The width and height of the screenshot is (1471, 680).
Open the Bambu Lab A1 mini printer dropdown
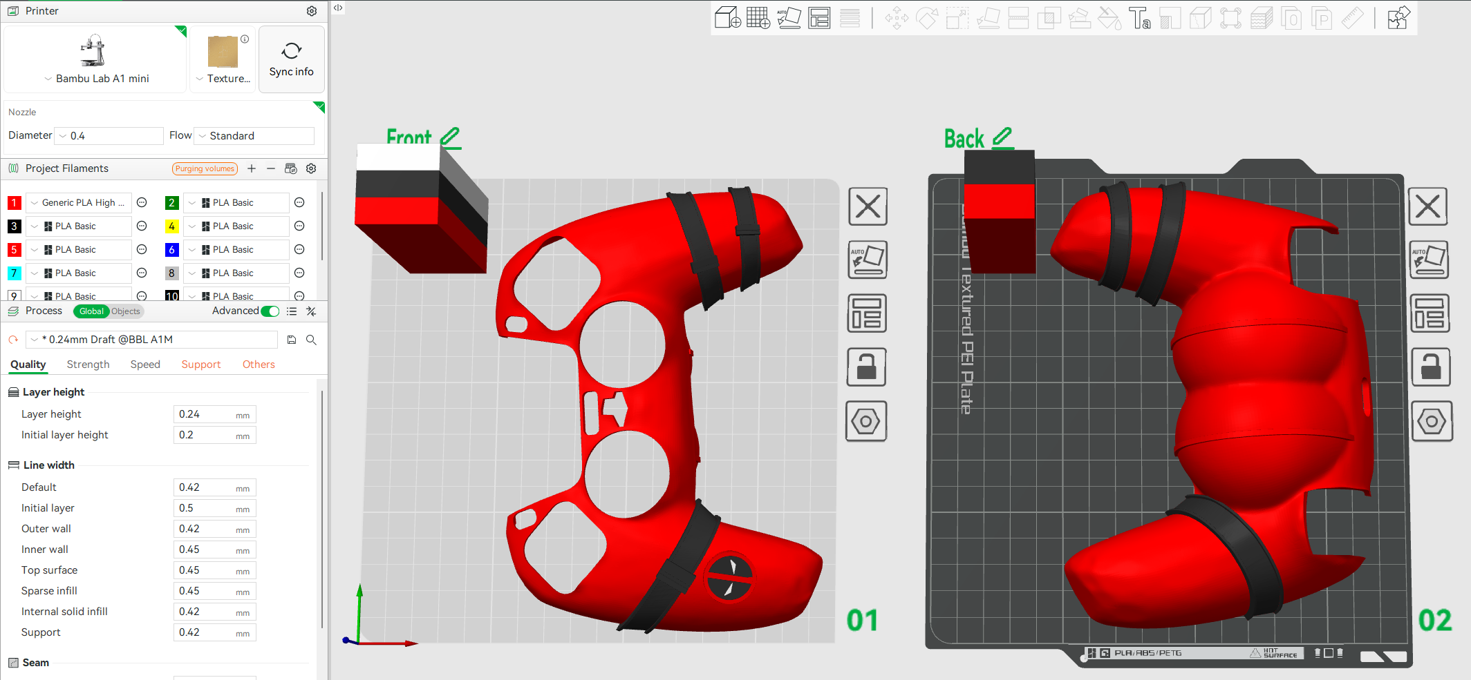pos(96,79)
